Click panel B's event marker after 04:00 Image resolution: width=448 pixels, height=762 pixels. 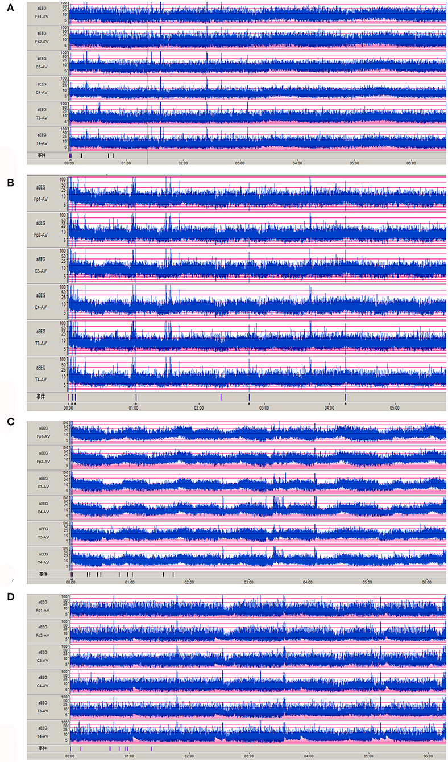345,397
